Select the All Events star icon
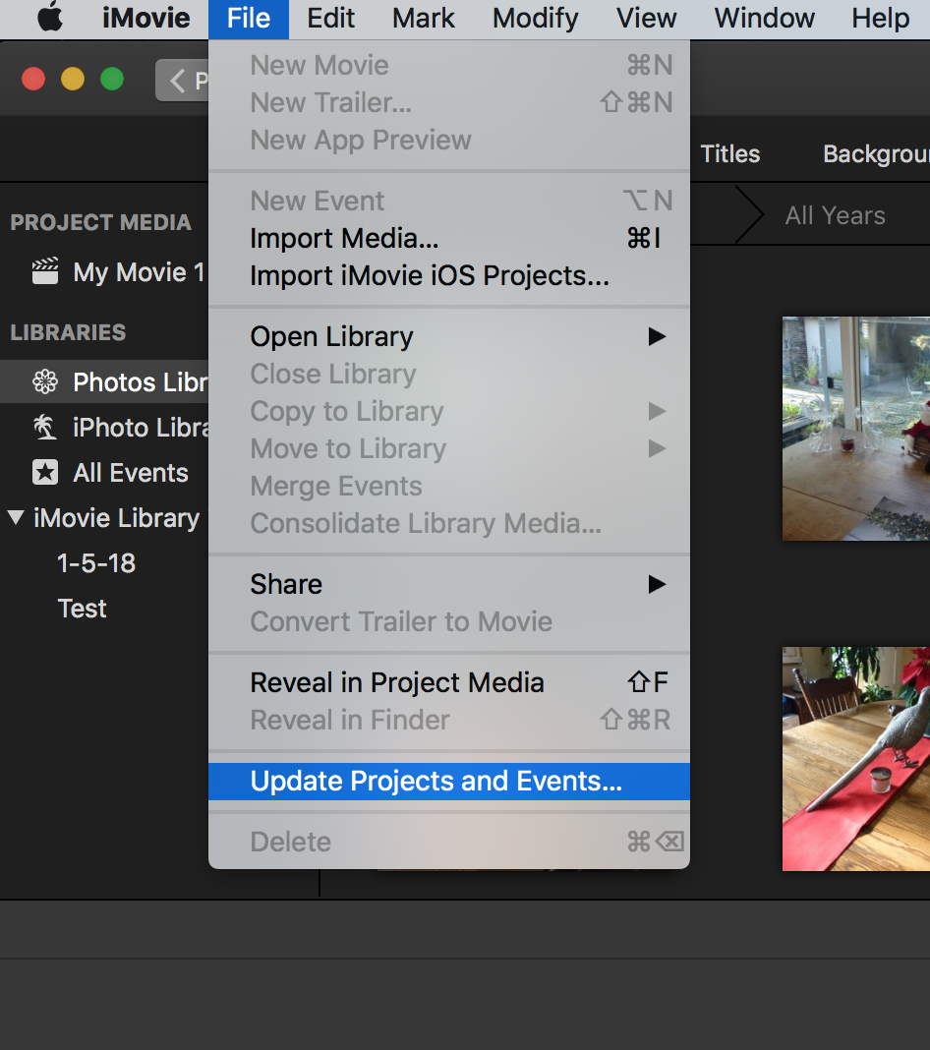The width and height of the screenshot is (930, 1050). [43, 473]
